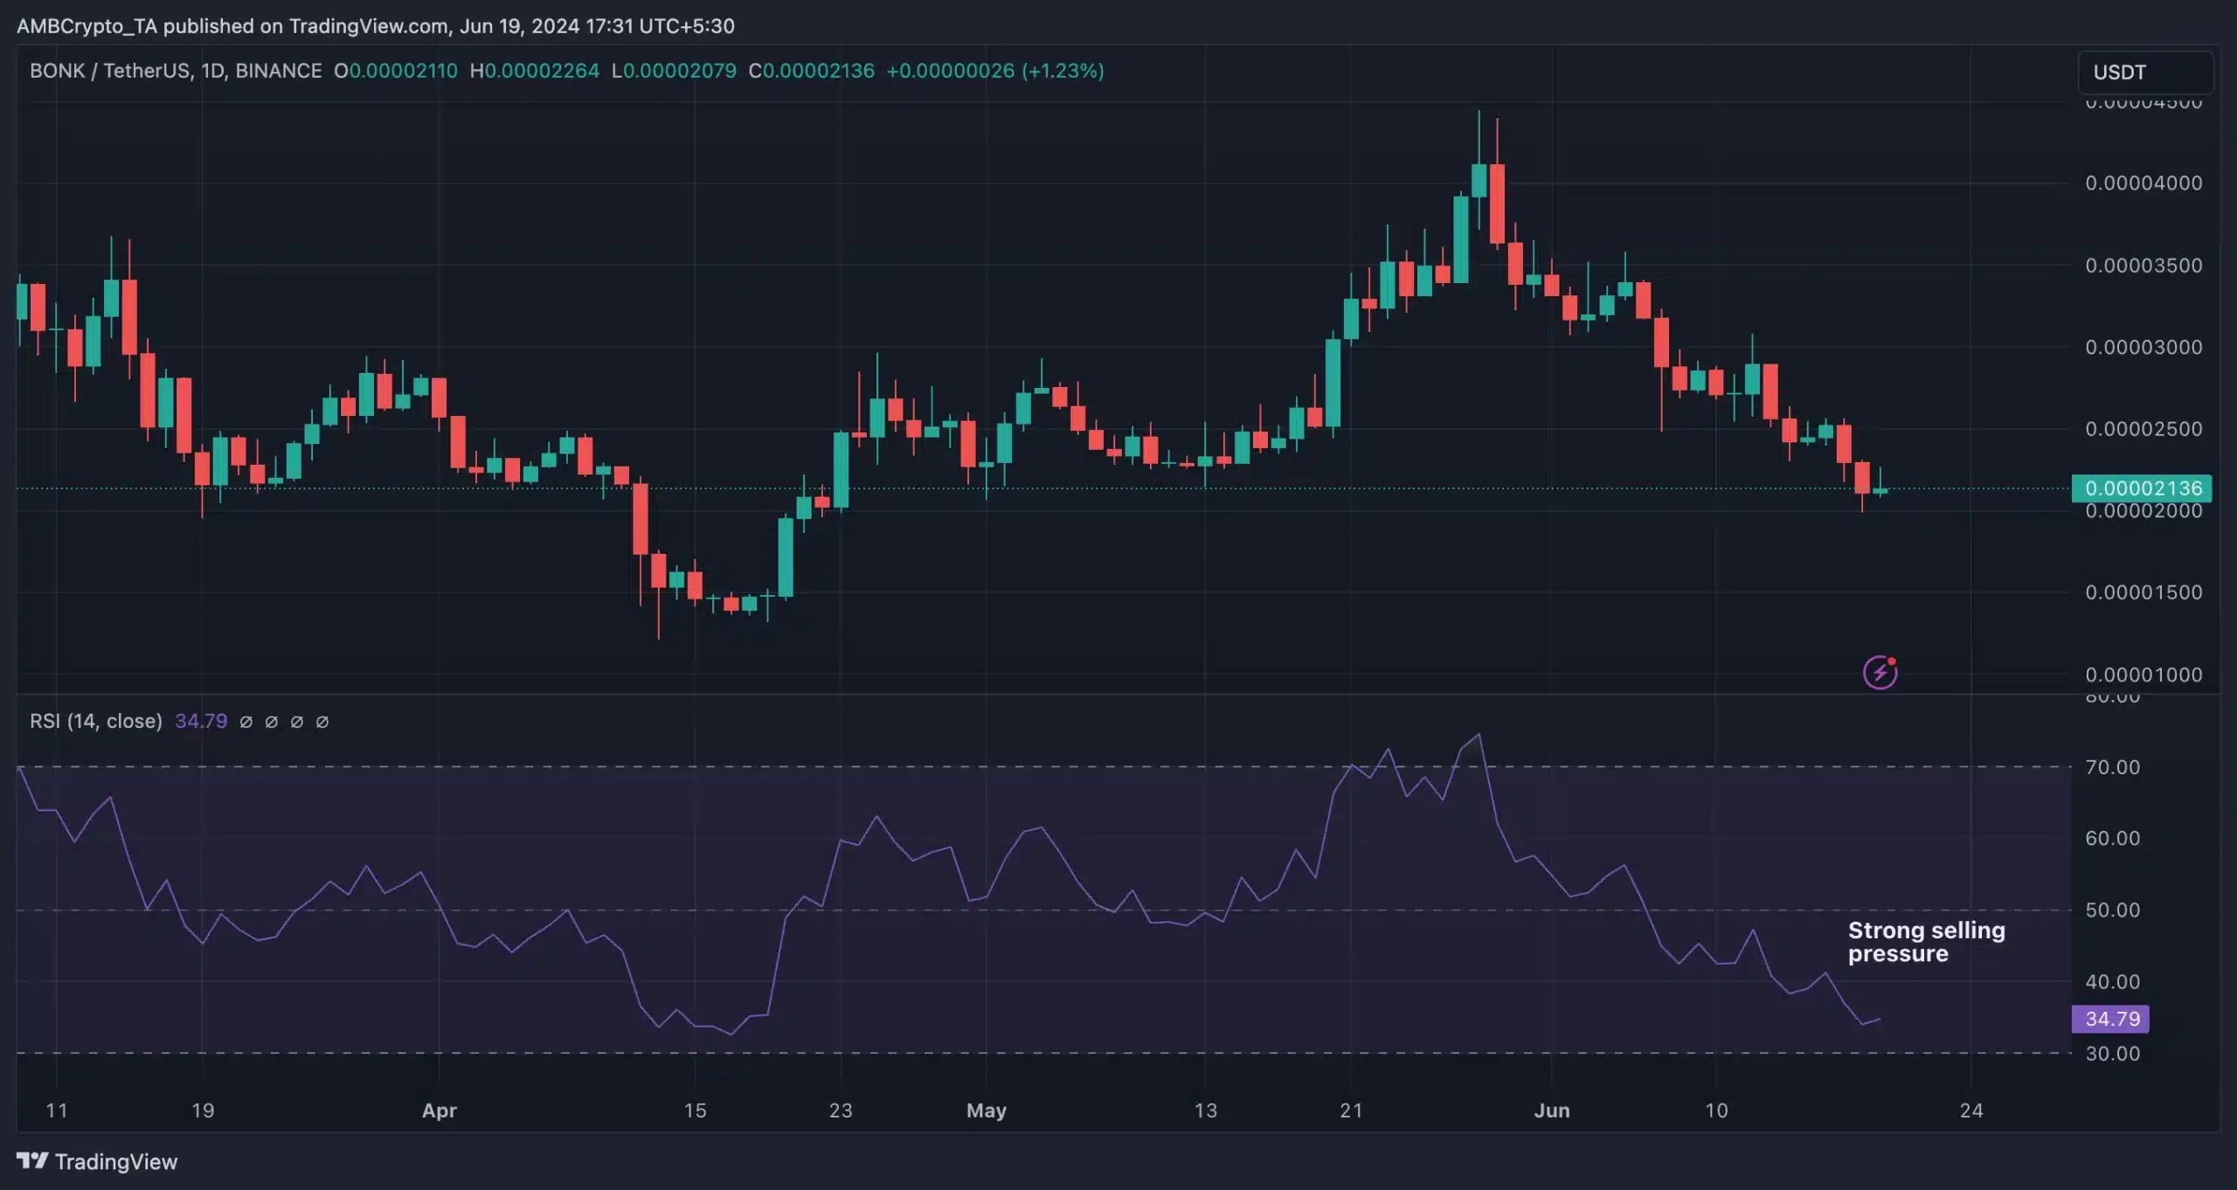2237x1190 pixels.
Task: Click the date label 23 on time axis
Action: [x=841, y=1110]
